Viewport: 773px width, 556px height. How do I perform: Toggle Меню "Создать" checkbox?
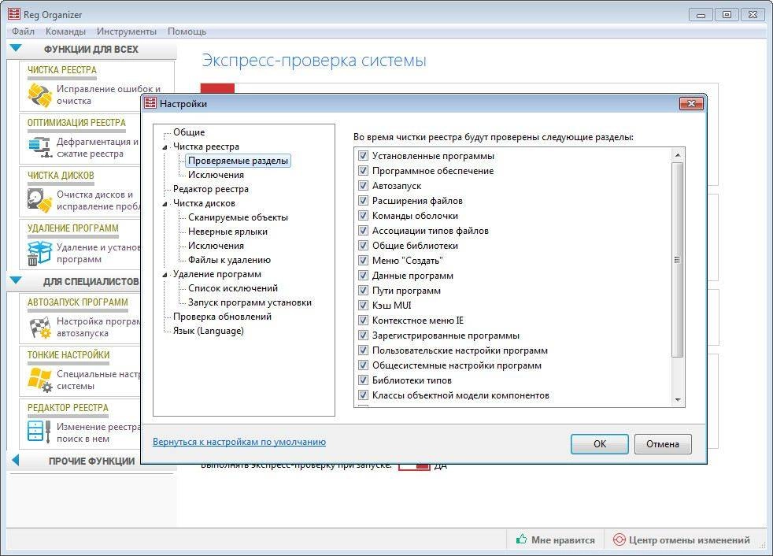click(x=364, y=261)
